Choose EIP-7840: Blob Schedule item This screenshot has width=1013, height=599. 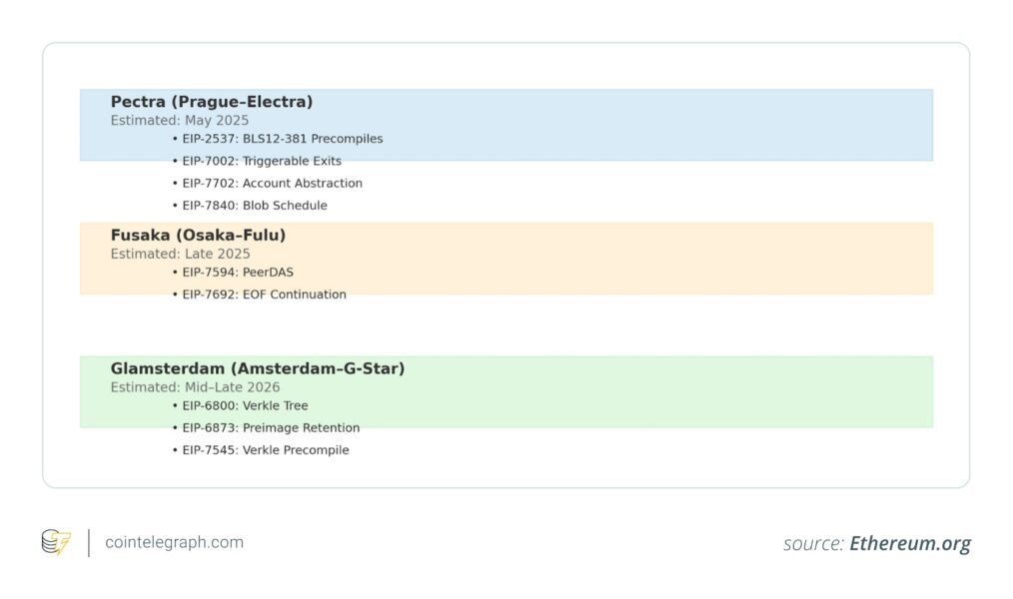254,206
